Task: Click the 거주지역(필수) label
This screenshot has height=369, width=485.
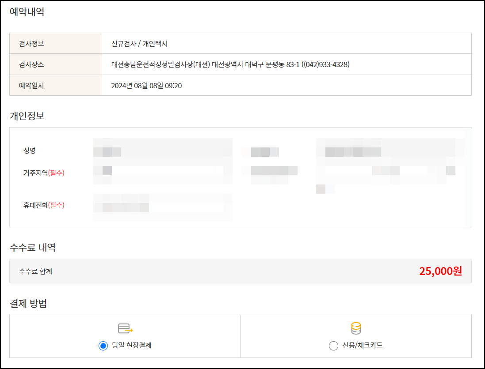Action: [x=44, y=173]
